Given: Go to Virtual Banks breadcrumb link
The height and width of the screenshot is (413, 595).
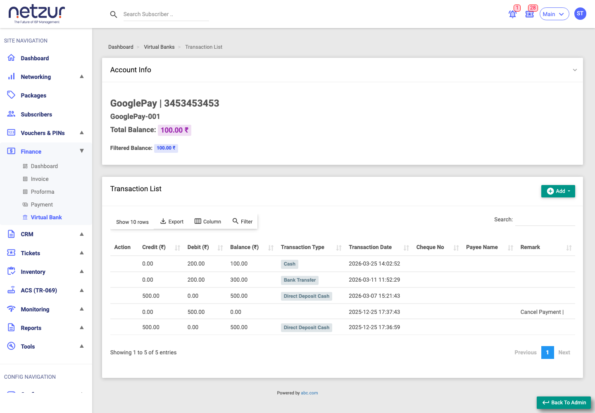Looking at the screenshot, I should (x=159, y=47).
